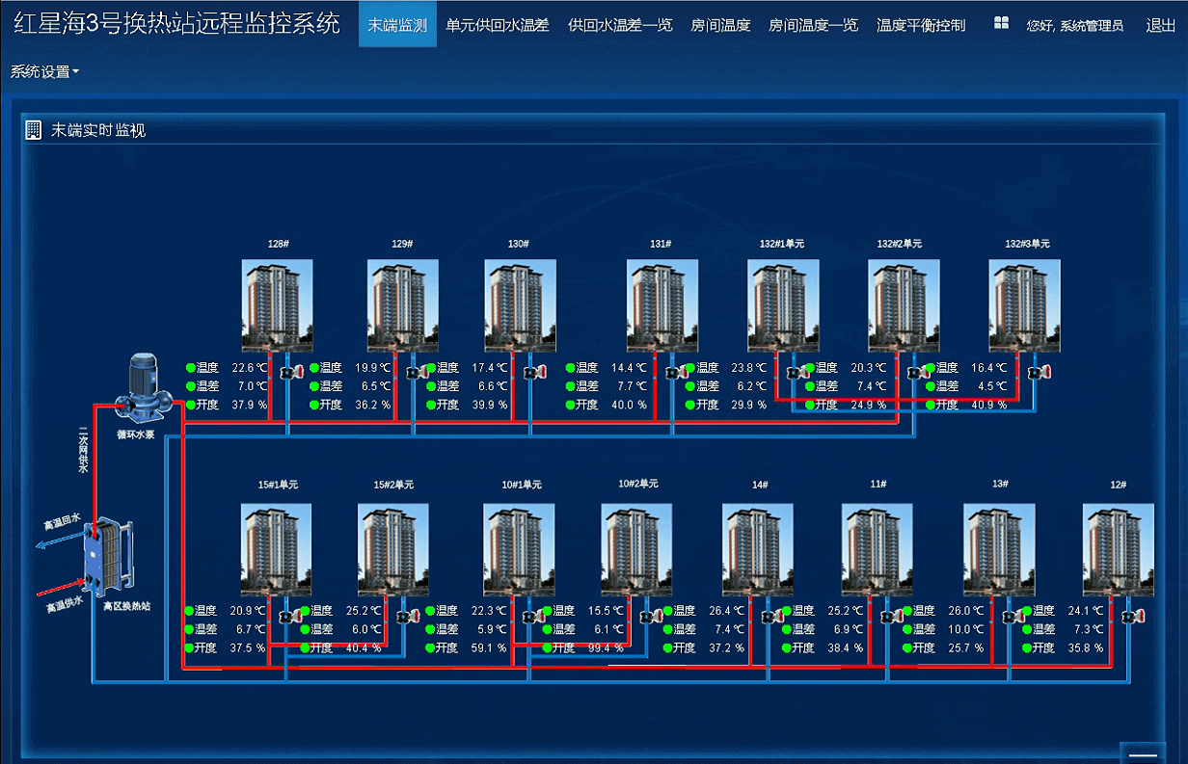
Task: Click the valve icon under building 12#
Action: pos(1132,616)
